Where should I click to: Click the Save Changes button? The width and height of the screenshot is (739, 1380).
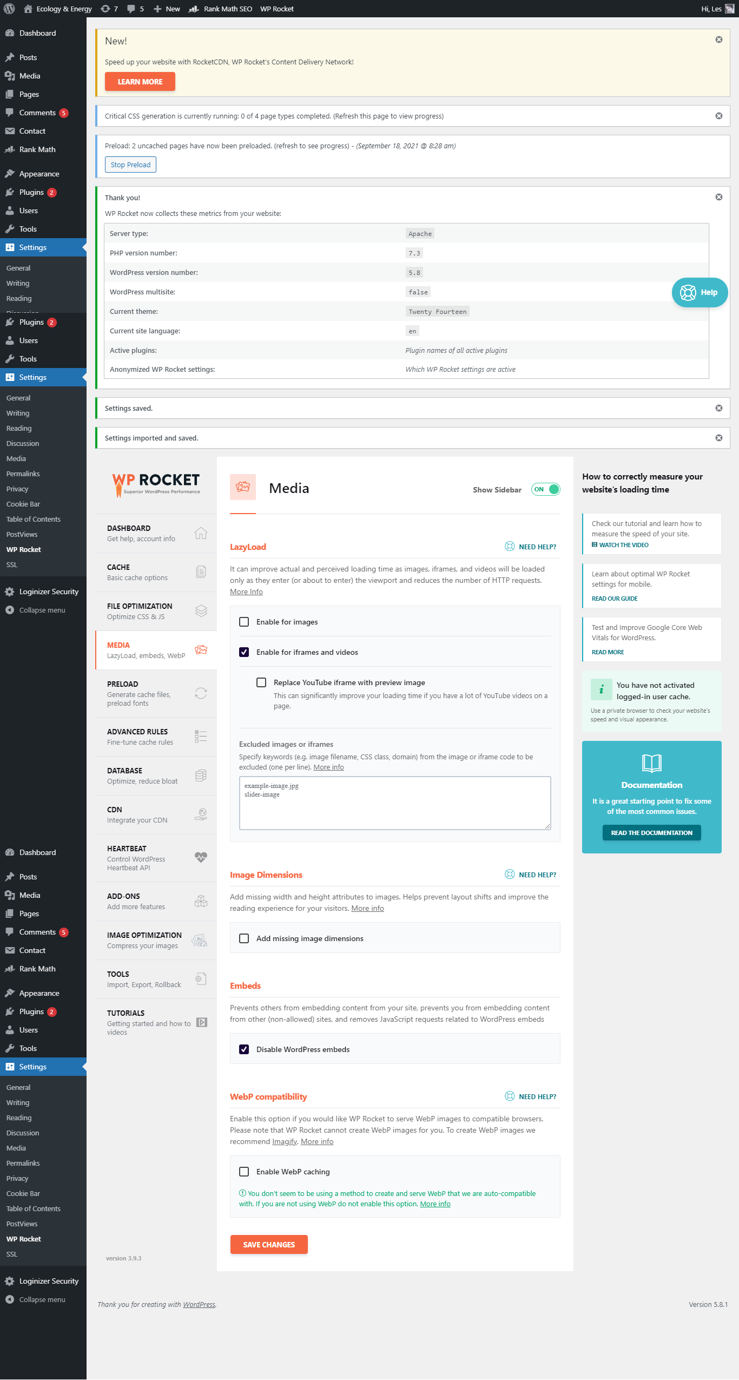click(269, 1245)
